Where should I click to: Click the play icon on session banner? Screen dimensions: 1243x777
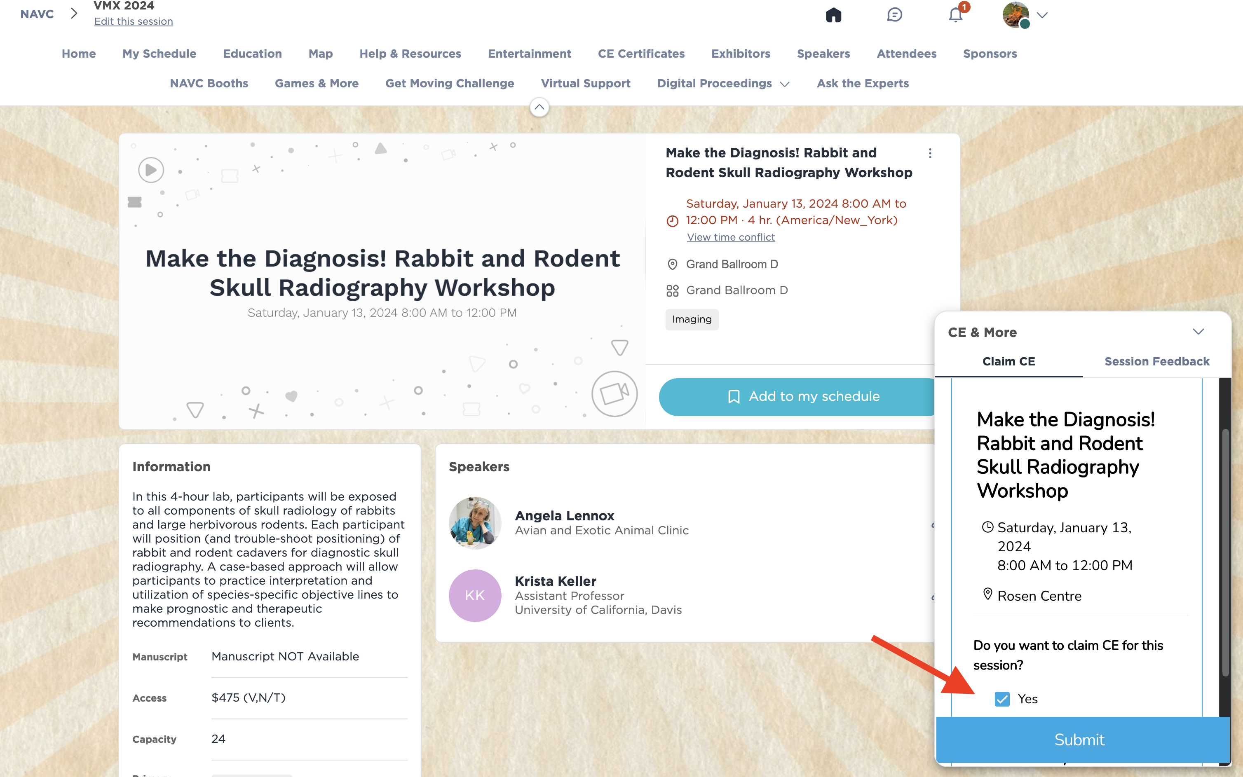[150, 170]
